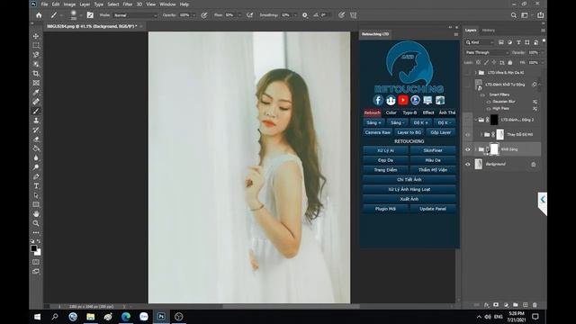Toggle visibility of Khối Sáng group
576x324 pixels.
point(468,149)
